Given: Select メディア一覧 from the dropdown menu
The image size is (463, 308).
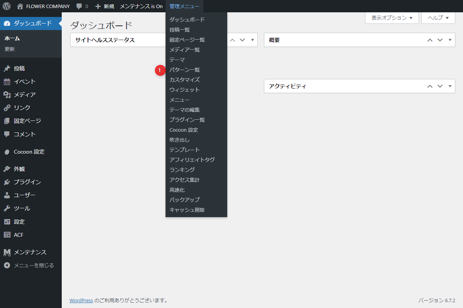Looking at the screenshot, I should pos(196,50).
